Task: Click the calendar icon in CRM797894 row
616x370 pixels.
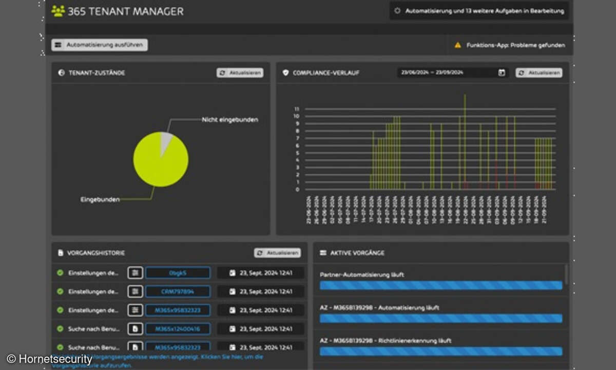Action: (233, 291)
